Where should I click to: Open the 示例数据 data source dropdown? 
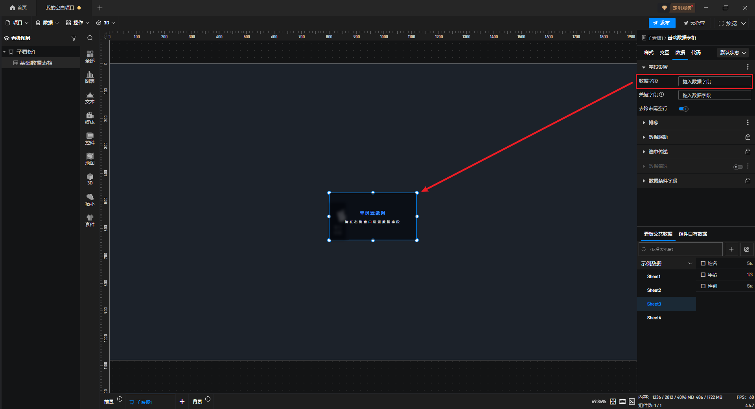(666, 263)
